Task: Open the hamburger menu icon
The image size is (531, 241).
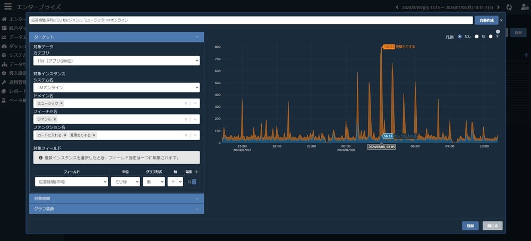Action: pos(7,7)
